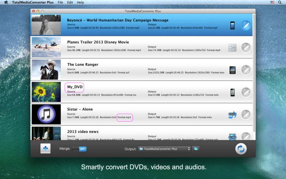The image size is (286, 179).
Task: Select the music note Sistar thumbnail
Action: [46, 114]
